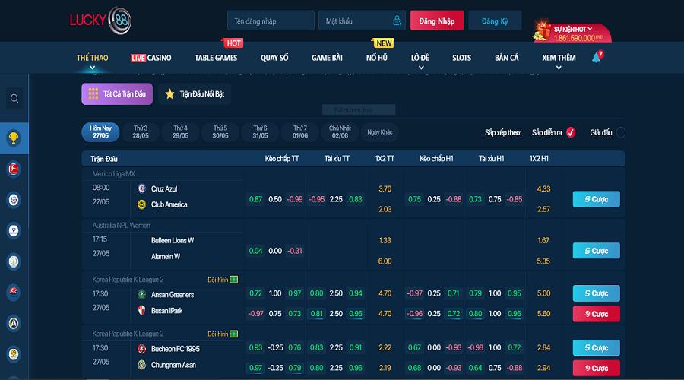Open the Ngày Khác date picker
The height and width of the screenshot is (380, 684).
pos(379,132)
